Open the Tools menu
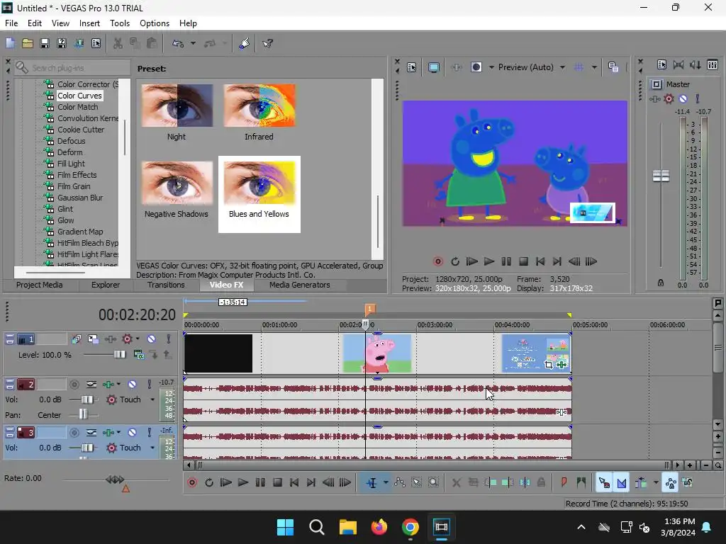Screen dimensions: 726x544 pos(119,23)
